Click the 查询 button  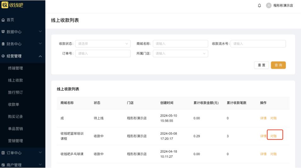(278, 65)
